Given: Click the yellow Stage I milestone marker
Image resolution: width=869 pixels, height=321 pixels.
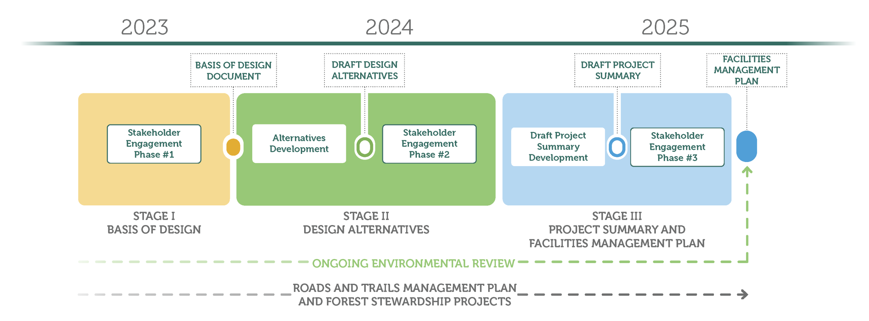Looking at the screenshot, I should click(233, 147).
